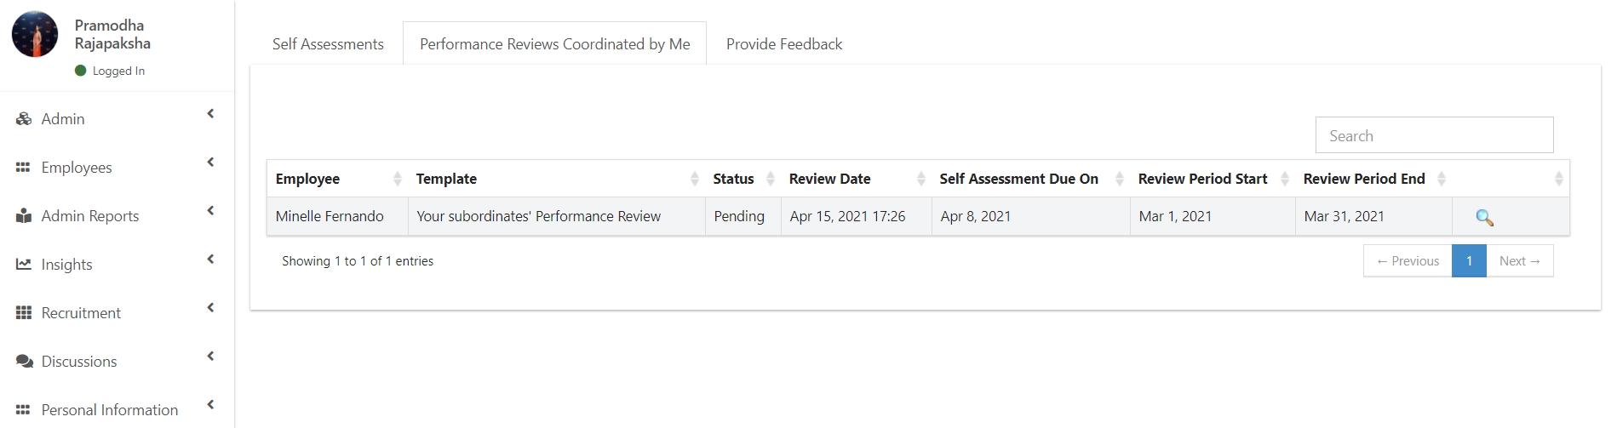
Task: Open the magnifier view icon for Minelle Fernando
Action: 1484,217
